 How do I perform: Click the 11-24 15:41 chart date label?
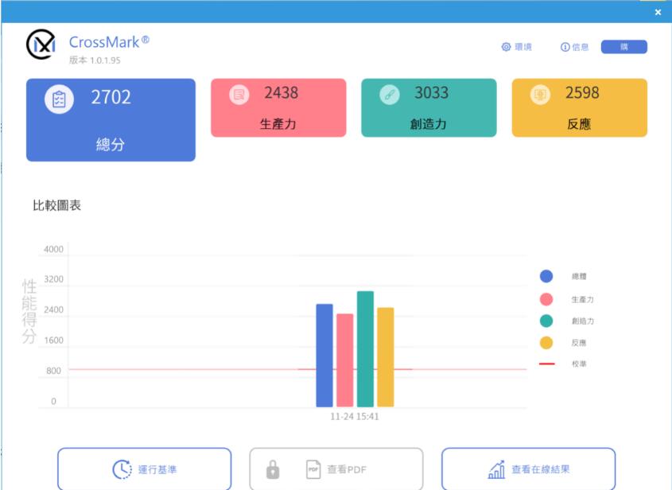[x=355, y=416]
